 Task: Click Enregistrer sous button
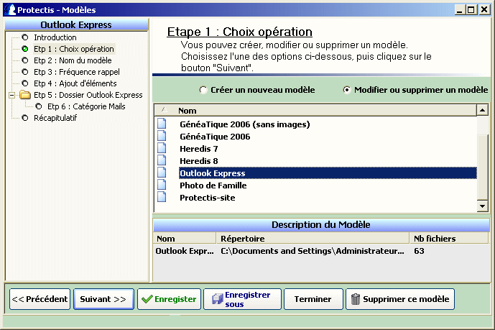pyautogui.click(x=242, y=299)
